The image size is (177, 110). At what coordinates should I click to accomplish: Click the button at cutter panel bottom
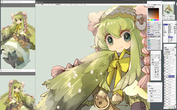[x=152, y=100]
